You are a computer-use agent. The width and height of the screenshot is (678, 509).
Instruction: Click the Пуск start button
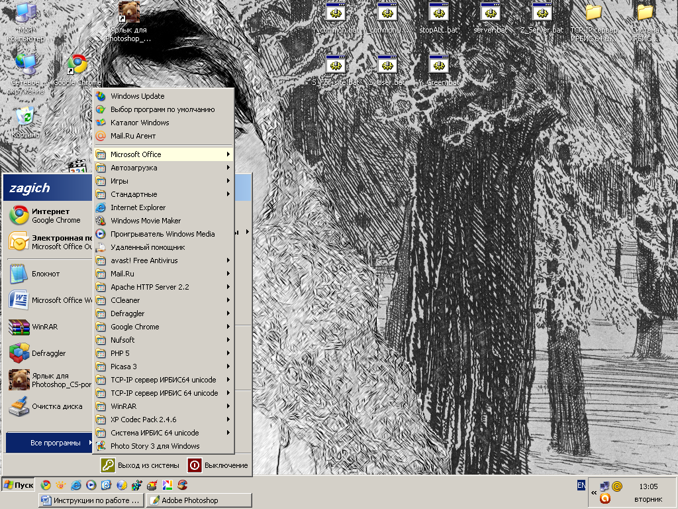pyautogui.click(x=19, y=485)
